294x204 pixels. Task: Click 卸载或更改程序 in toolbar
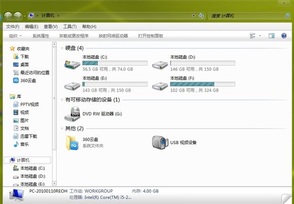point(74,36)
